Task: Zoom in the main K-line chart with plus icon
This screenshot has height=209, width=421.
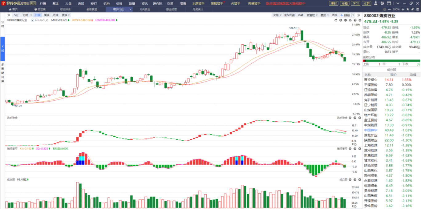Action: point(341,20)
